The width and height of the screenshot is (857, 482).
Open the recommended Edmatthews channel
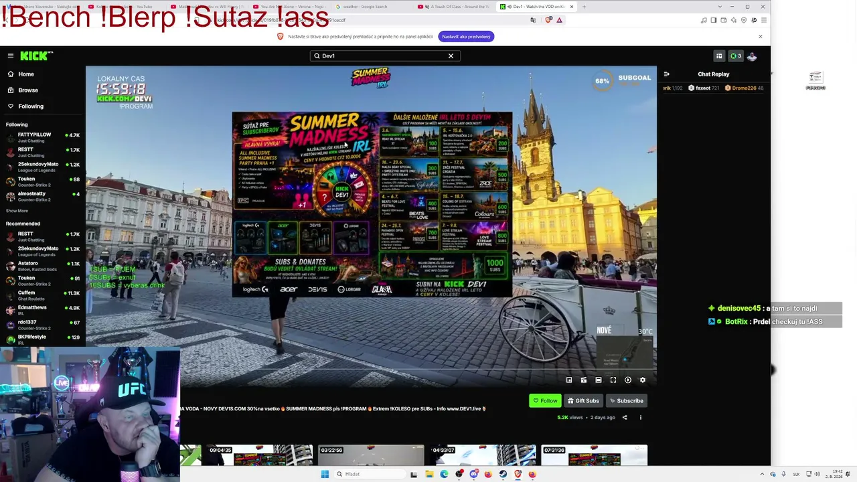coord(43,310)
